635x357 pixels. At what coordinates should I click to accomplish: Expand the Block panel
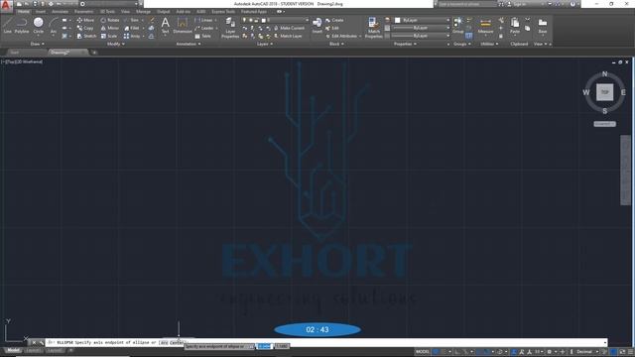(336, 44)
